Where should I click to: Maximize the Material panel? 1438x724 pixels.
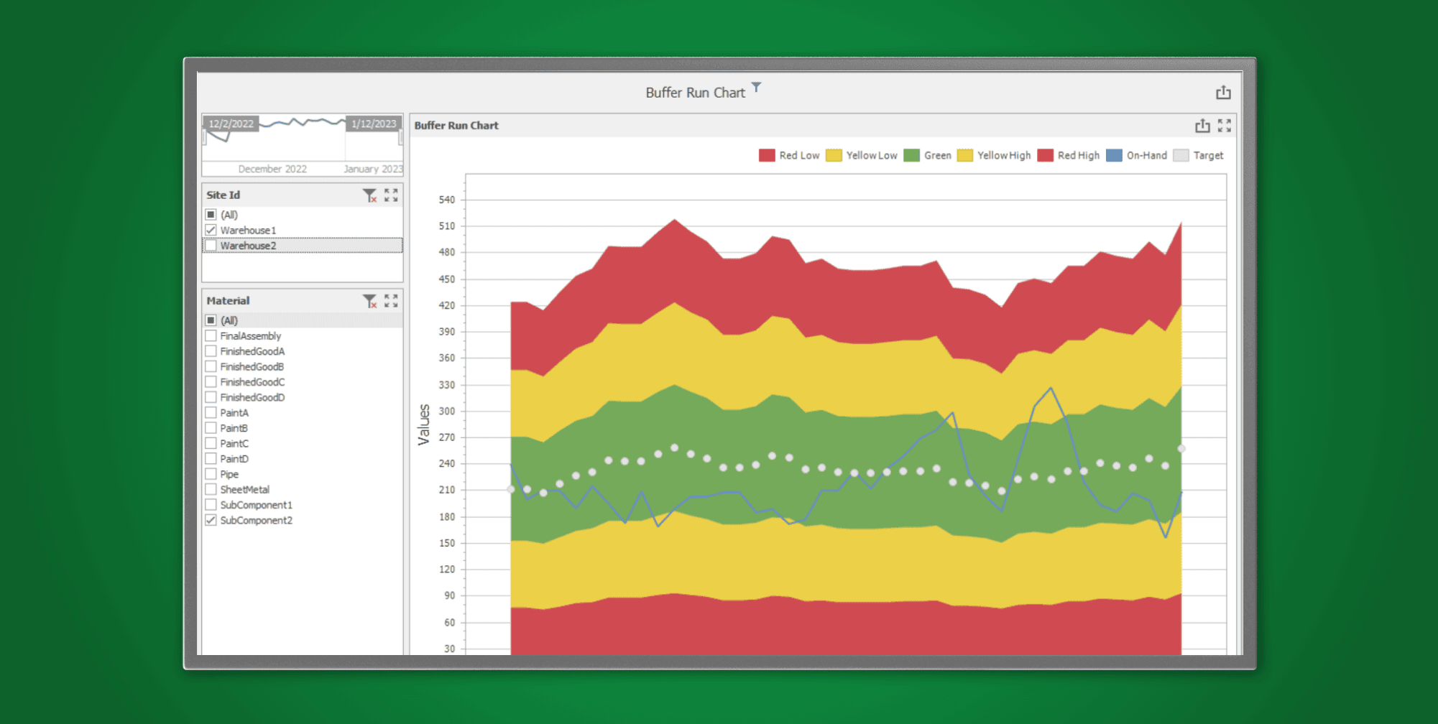click(391, 301)
